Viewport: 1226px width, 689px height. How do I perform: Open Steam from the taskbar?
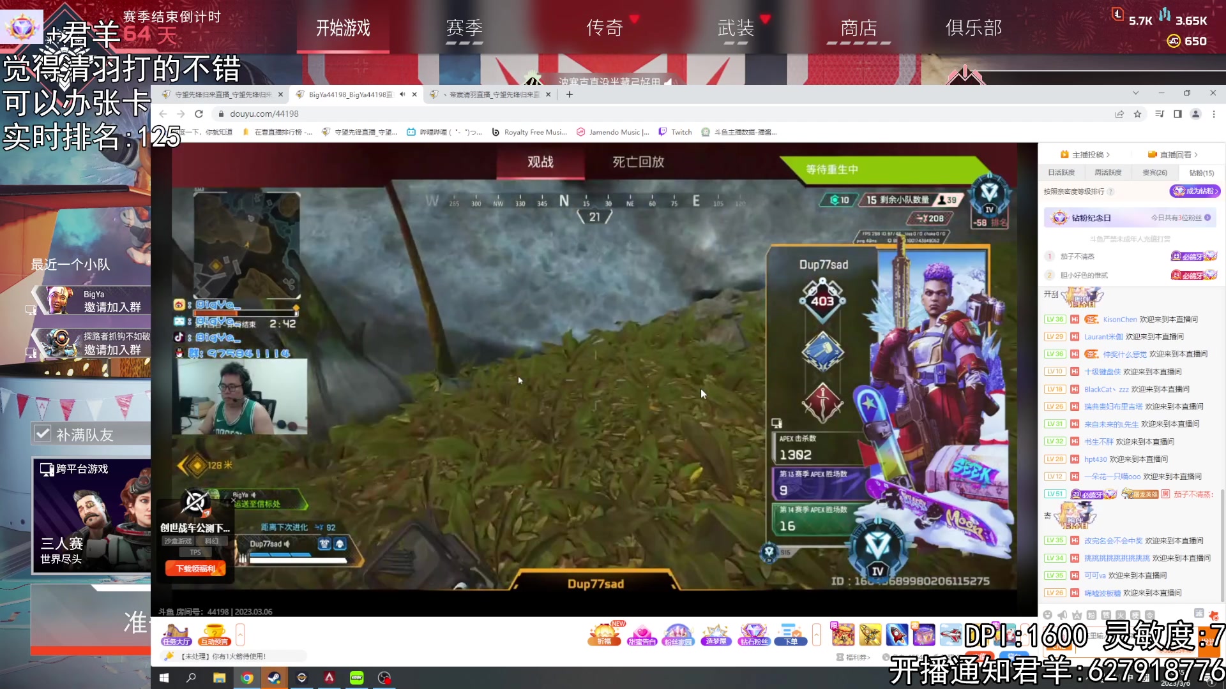[274, 678]
